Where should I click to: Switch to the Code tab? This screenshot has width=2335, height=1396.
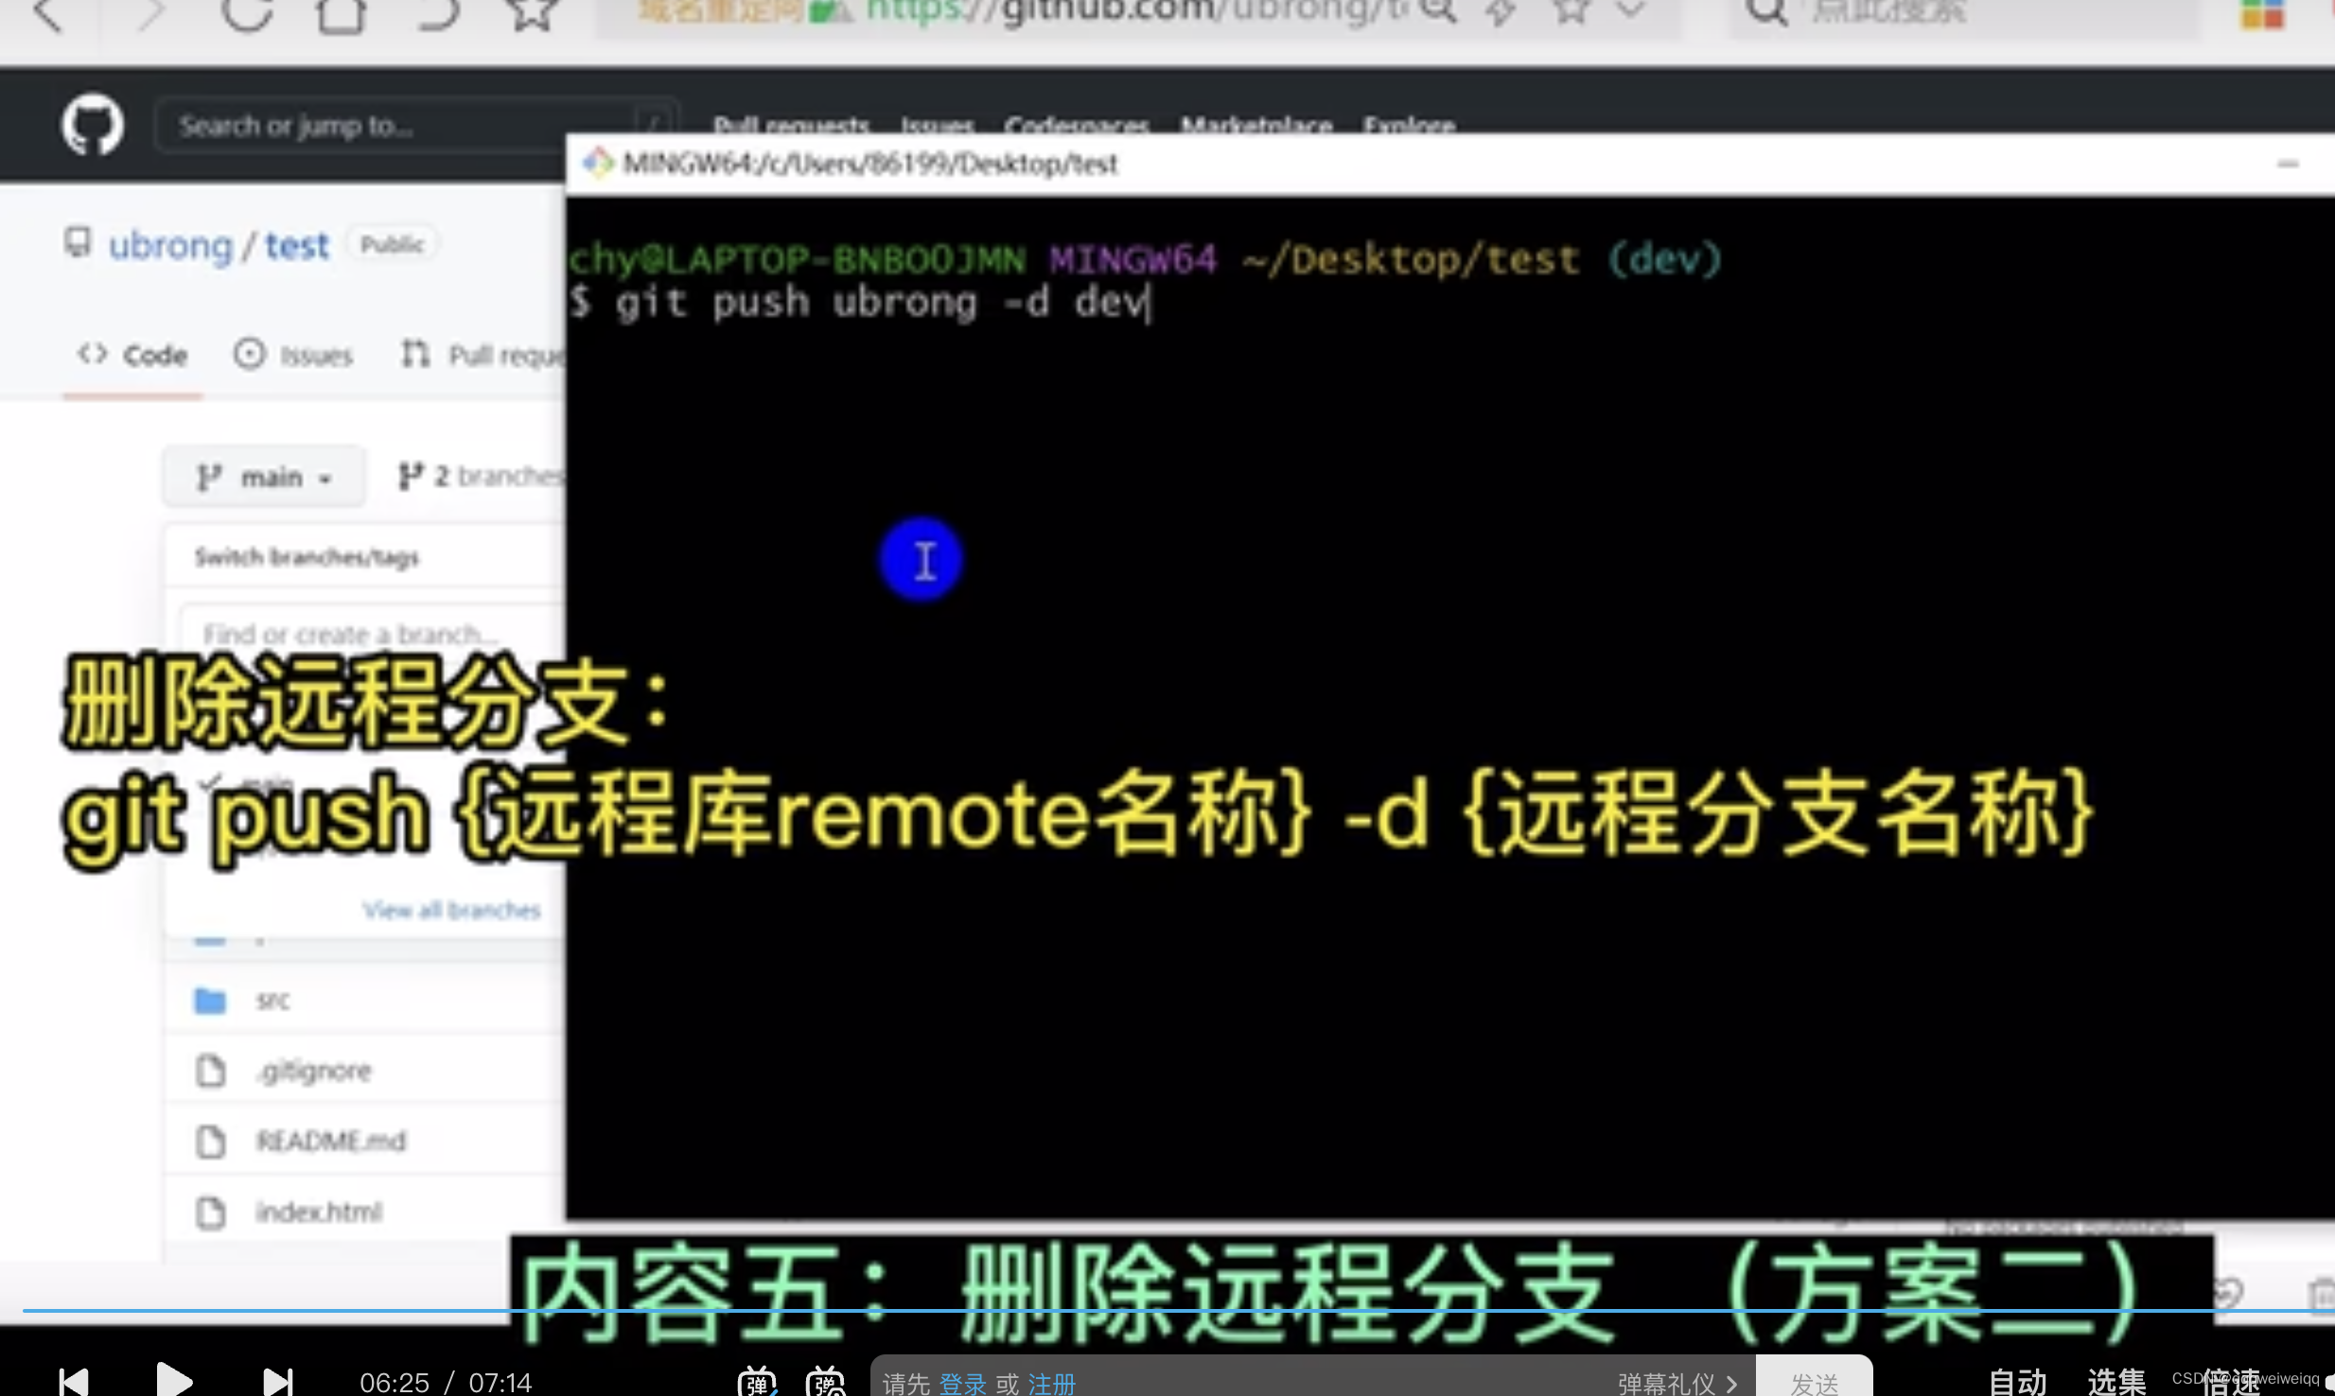point(133,356)
